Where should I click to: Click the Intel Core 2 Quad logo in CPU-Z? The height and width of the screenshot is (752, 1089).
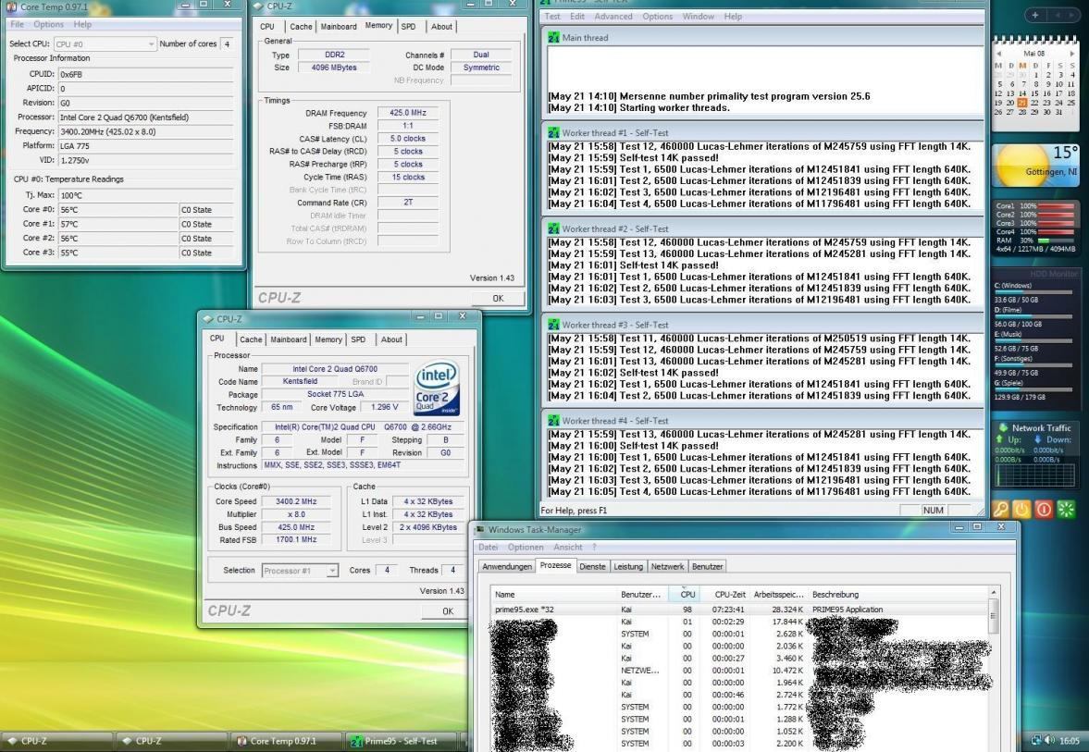pos(437,388)
